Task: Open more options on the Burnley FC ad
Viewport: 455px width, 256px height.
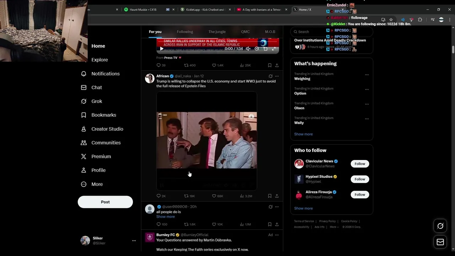Action: [x=277, y=235]
